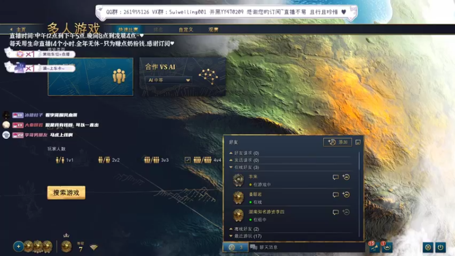Click the 添加 add friend button
The width and height of the screenshot is (455, 256).
[337, 142]
